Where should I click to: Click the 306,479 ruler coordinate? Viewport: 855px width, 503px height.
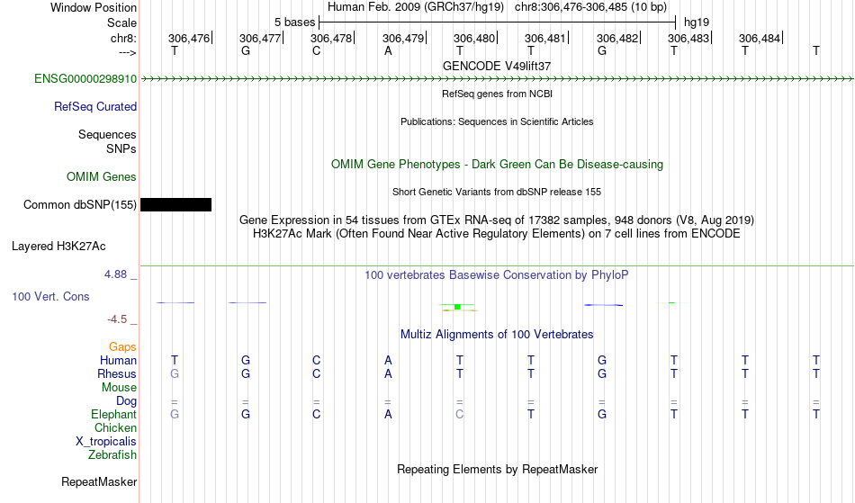click(403, 38)
